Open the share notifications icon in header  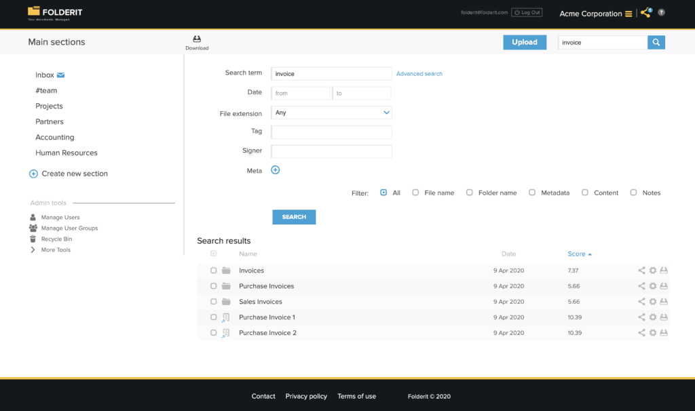tap(646, 13)
